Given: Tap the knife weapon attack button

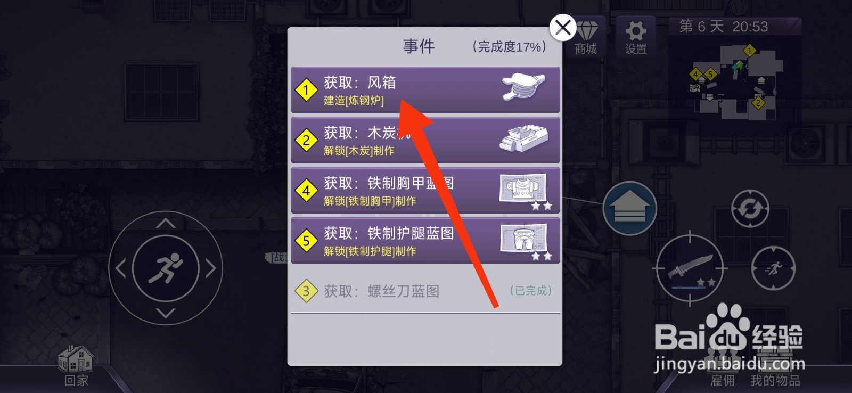Looking at the screenshot, I should [x=690, y=268].
